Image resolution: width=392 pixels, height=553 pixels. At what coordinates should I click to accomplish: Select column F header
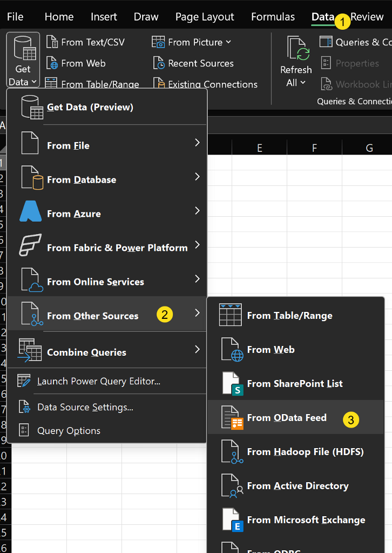tap(314, 148)
